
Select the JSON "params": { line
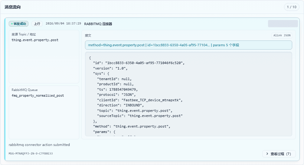tap(104, 132)
